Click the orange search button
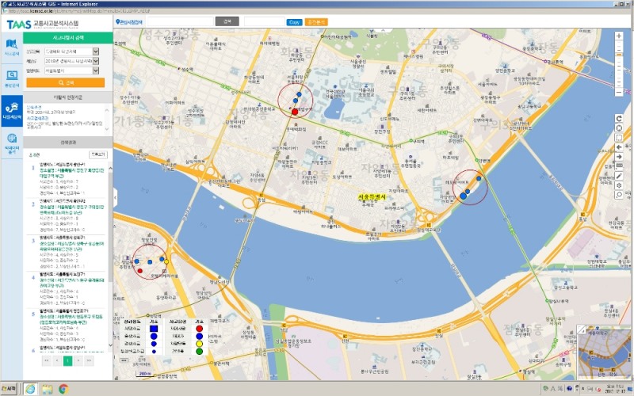 [x=65, y=82]
